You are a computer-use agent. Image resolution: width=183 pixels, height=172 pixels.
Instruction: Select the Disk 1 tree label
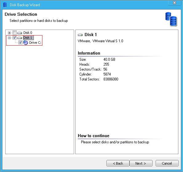click(28, 38)
